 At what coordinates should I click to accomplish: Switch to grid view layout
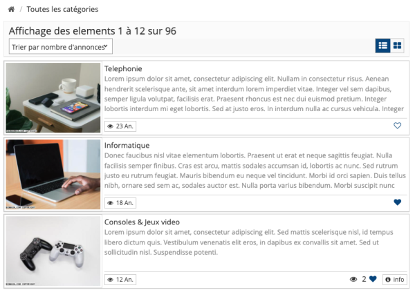(x=397, y=46)
